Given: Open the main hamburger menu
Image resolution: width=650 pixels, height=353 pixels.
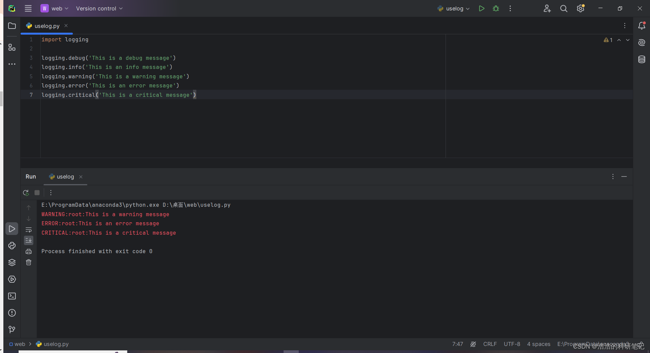Looking at the screenshot, I should click(x=28, y=8).
